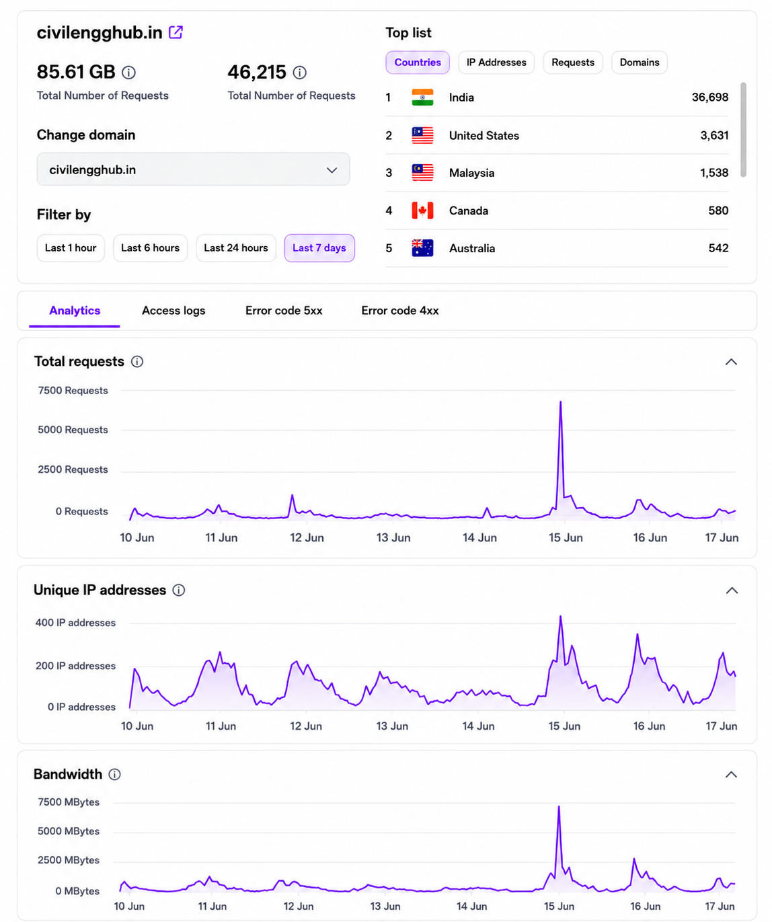Click the 400 IP addresses axis label
This screenshot has height=922, width=772.
coord(75,623)
